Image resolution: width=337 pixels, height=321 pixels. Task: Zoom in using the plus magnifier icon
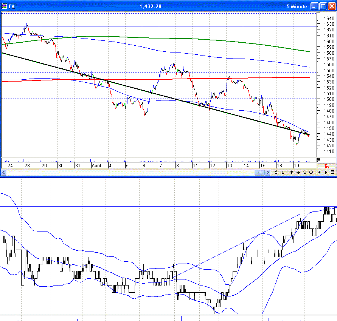point(311,172)
